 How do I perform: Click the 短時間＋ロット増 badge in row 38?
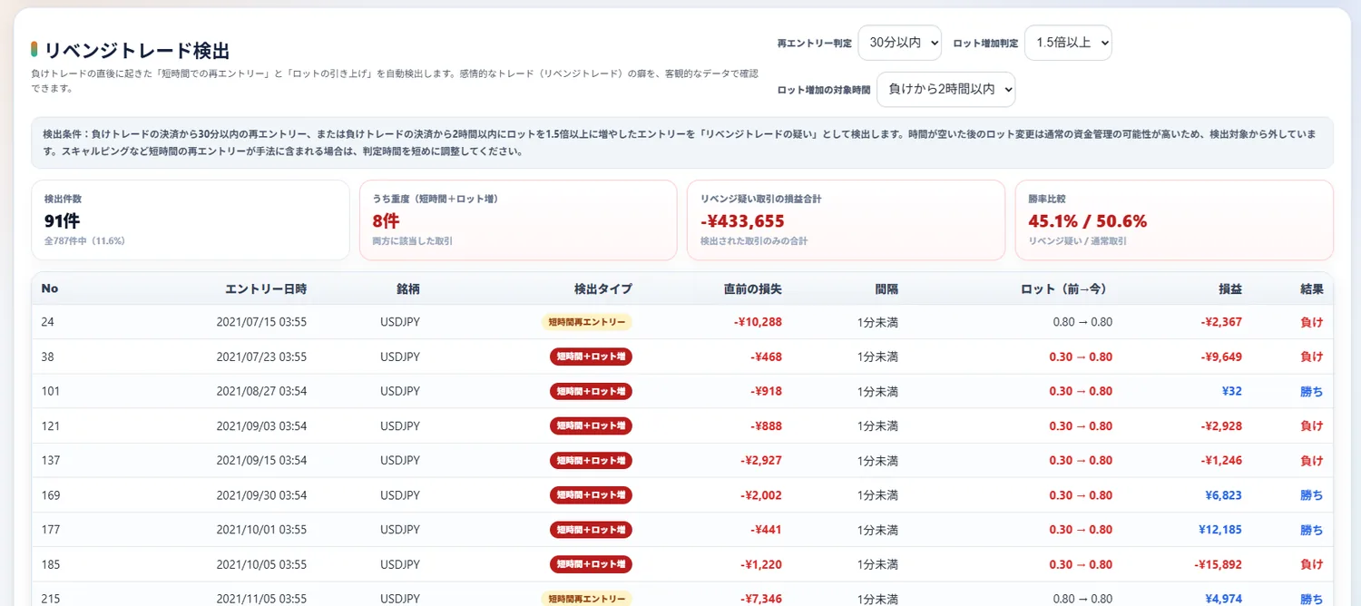pos(591,357)
